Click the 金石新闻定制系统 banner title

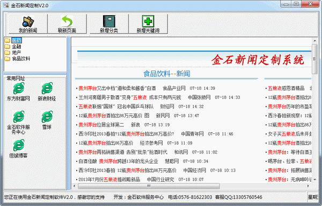258,60
